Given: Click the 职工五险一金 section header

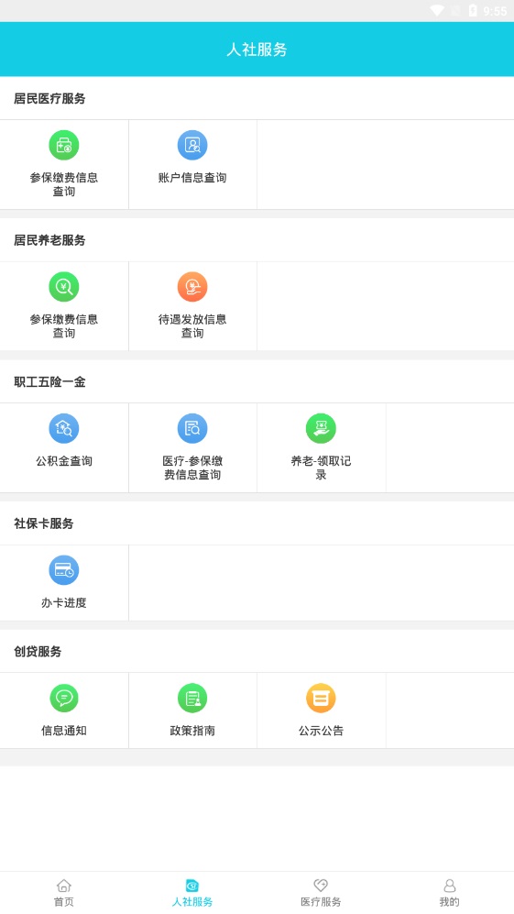Looking at the screenshot, I should pyautogui.click(x=49, y=382).
